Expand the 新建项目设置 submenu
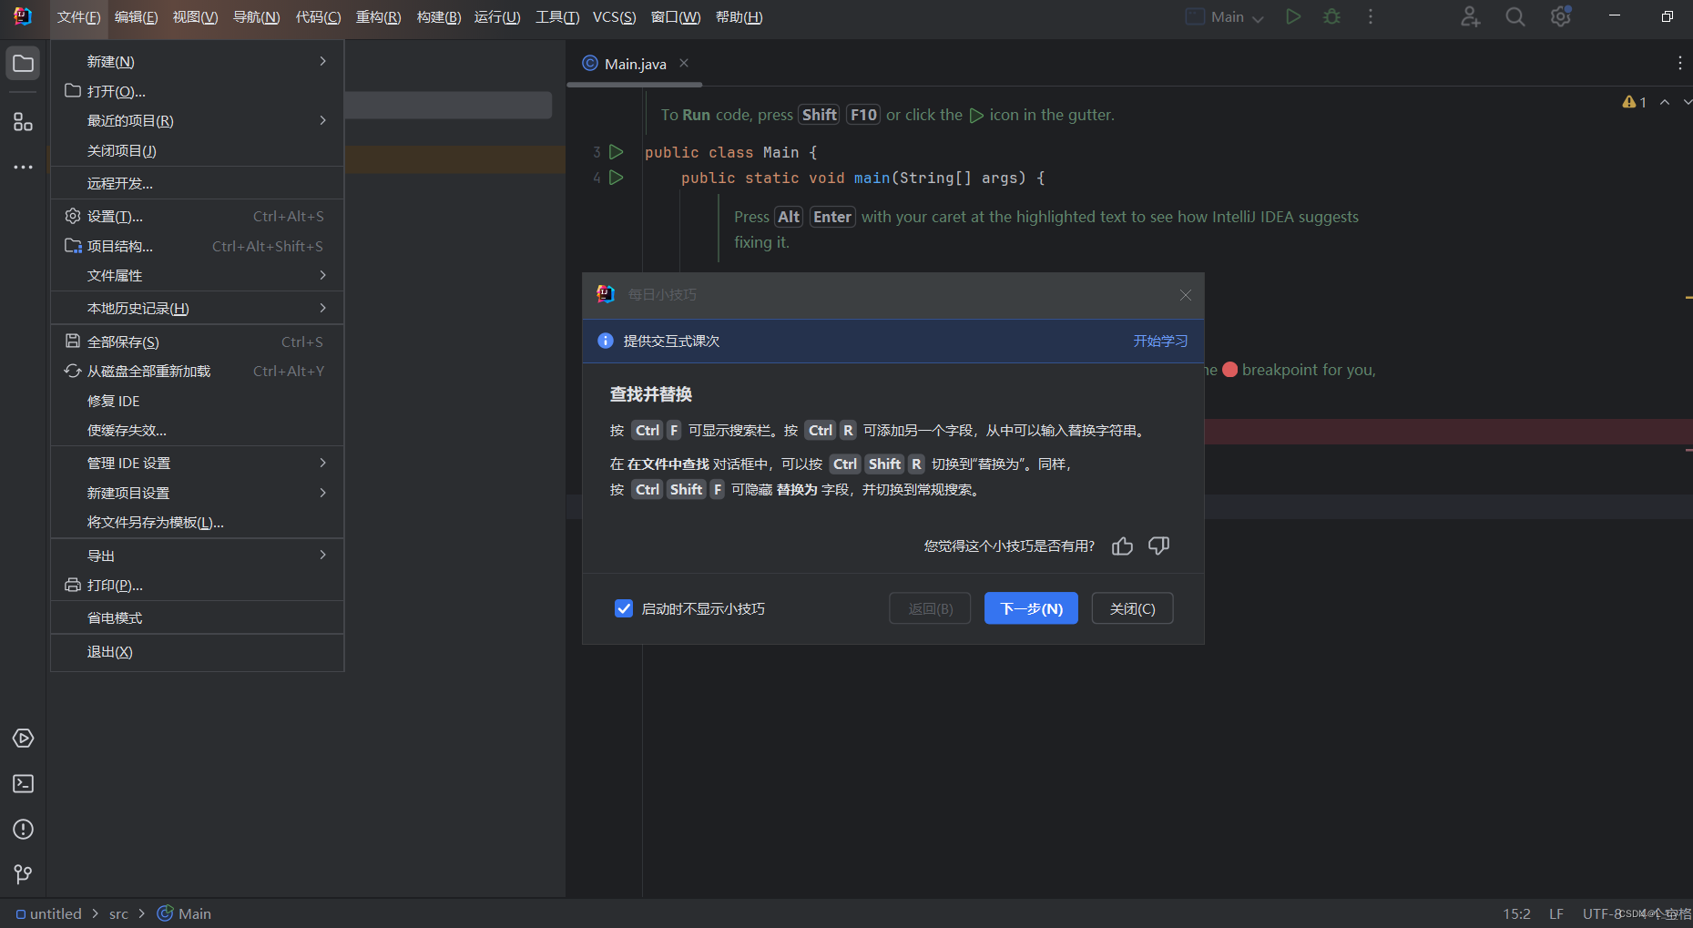Image resolution: width=1693 pixels, height=928 pixels. click(197, 493)
